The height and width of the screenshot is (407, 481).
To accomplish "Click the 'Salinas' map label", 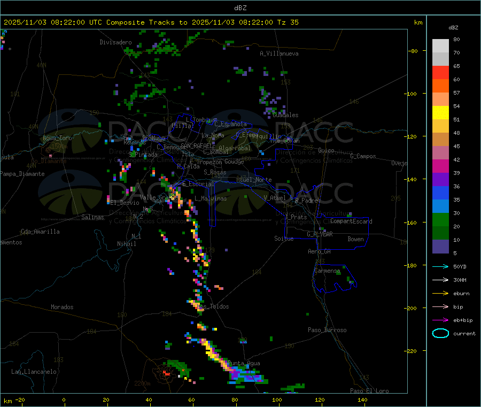I will (92, 217).
